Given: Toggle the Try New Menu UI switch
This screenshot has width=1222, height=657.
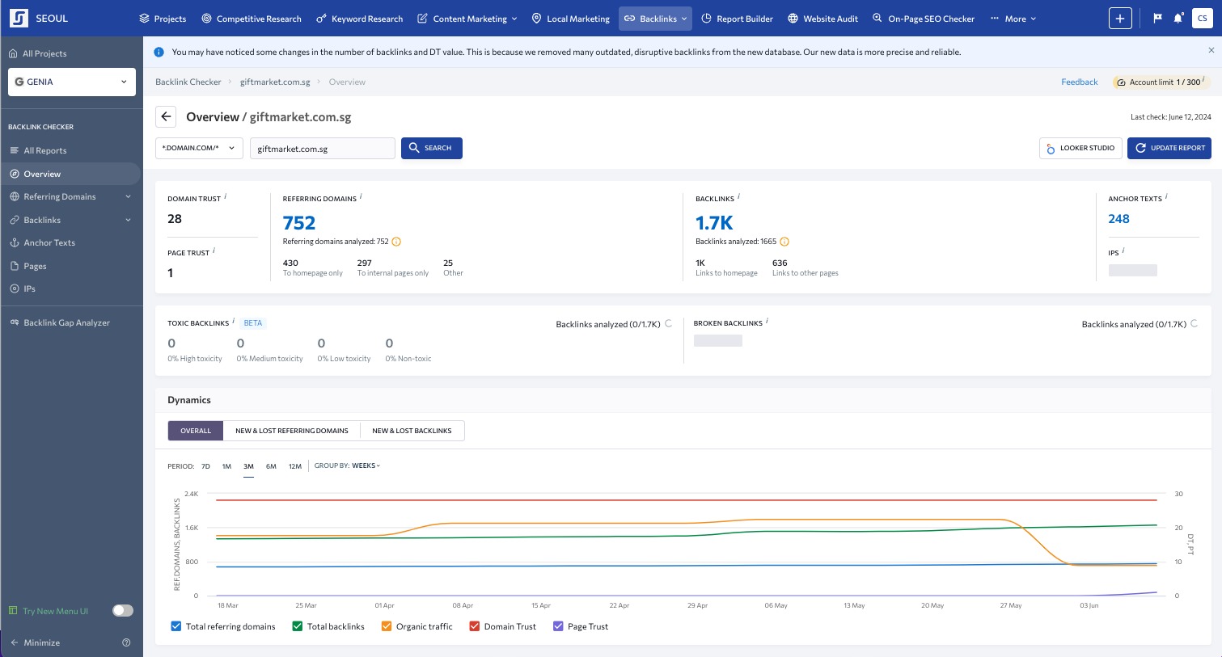Looking at the screenshot, I should (123, 611).
